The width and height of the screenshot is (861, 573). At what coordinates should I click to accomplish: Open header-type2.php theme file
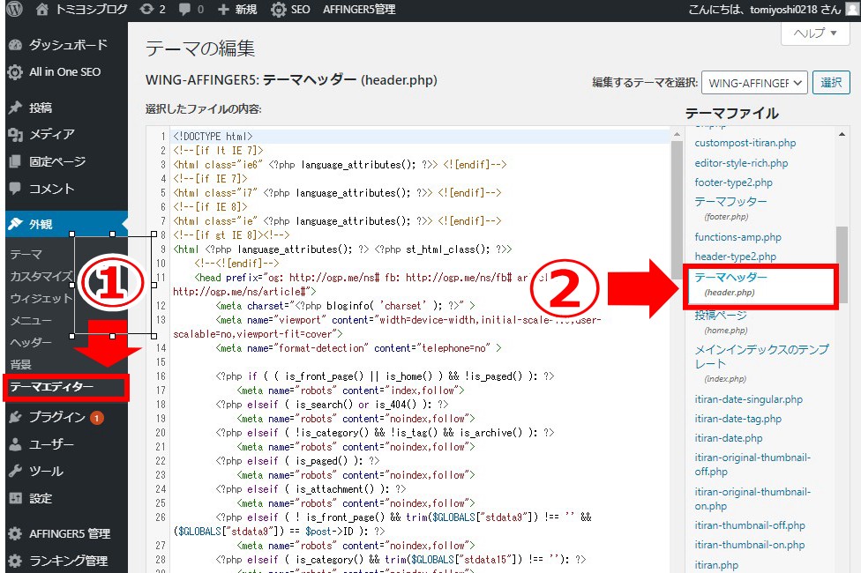click(x=735, y=257)
